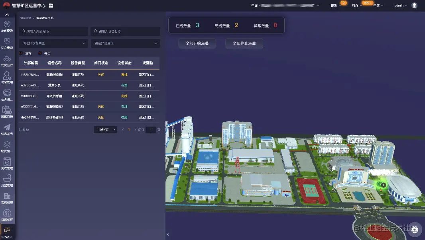Image resolution: width=425 pixels, height=240 pixels.
Task: Open the layers 物资定 sidebar item
Action: click(7, 146)
